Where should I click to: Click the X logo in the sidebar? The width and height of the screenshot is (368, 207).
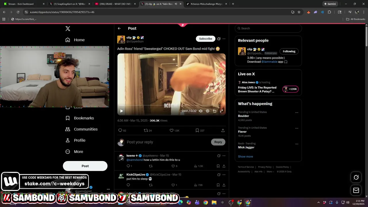click(68, 28)
